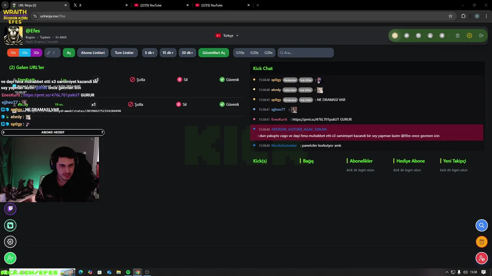Viewport: 492px width, 276px height.
Task: Open the Türkçe language dropdown
Action: (227, 36)
